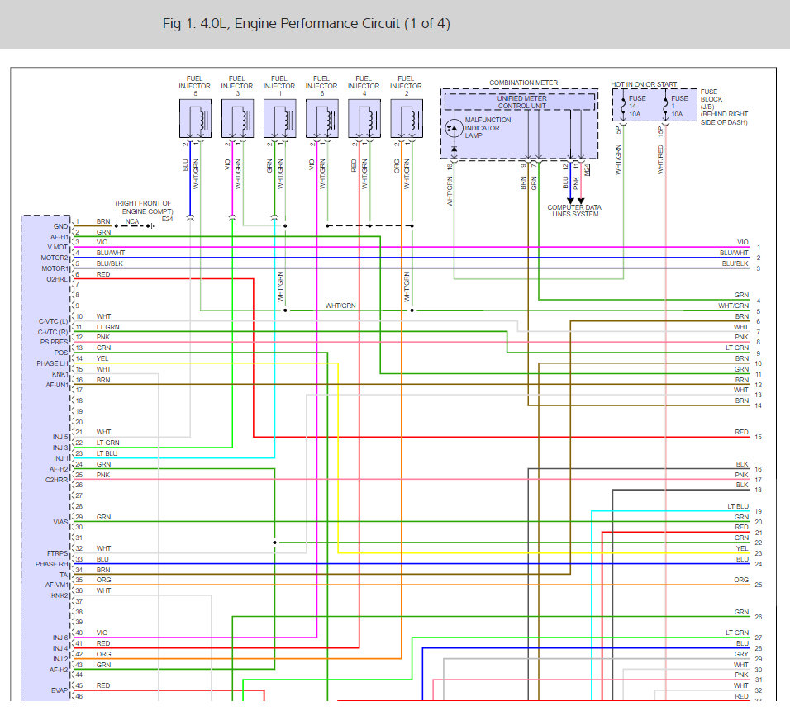Viewport: 790px width, 711px height.
Task: Click the NCA ground symbol near E24
Action: pos(150,226)
